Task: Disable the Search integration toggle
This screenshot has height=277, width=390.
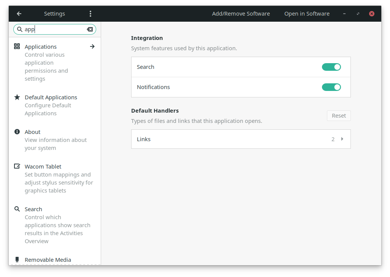Action: (331, 67)
